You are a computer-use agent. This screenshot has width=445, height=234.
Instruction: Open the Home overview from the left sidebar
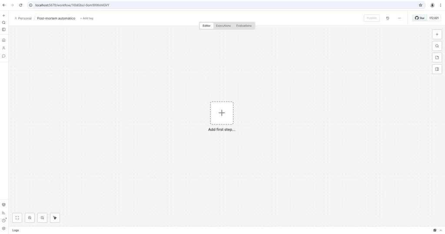(4, 40)
